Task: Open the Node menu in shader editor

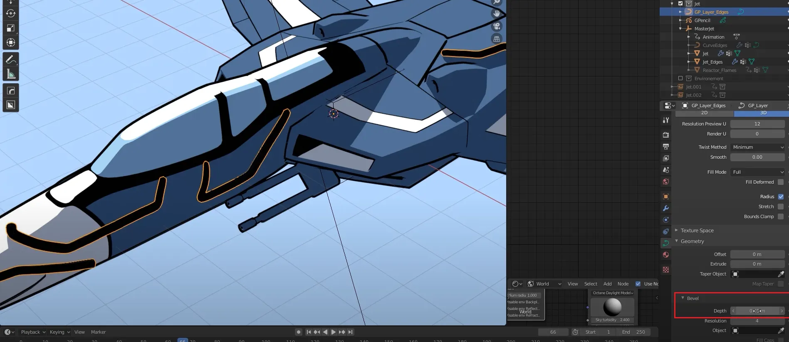Action: 623,284
